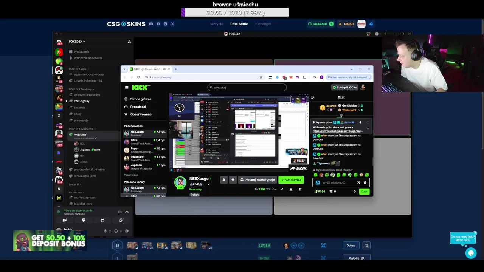Watch 117.18zł case battle eye icon
This screenshot has height=272, width=484.
click(366, 246)
